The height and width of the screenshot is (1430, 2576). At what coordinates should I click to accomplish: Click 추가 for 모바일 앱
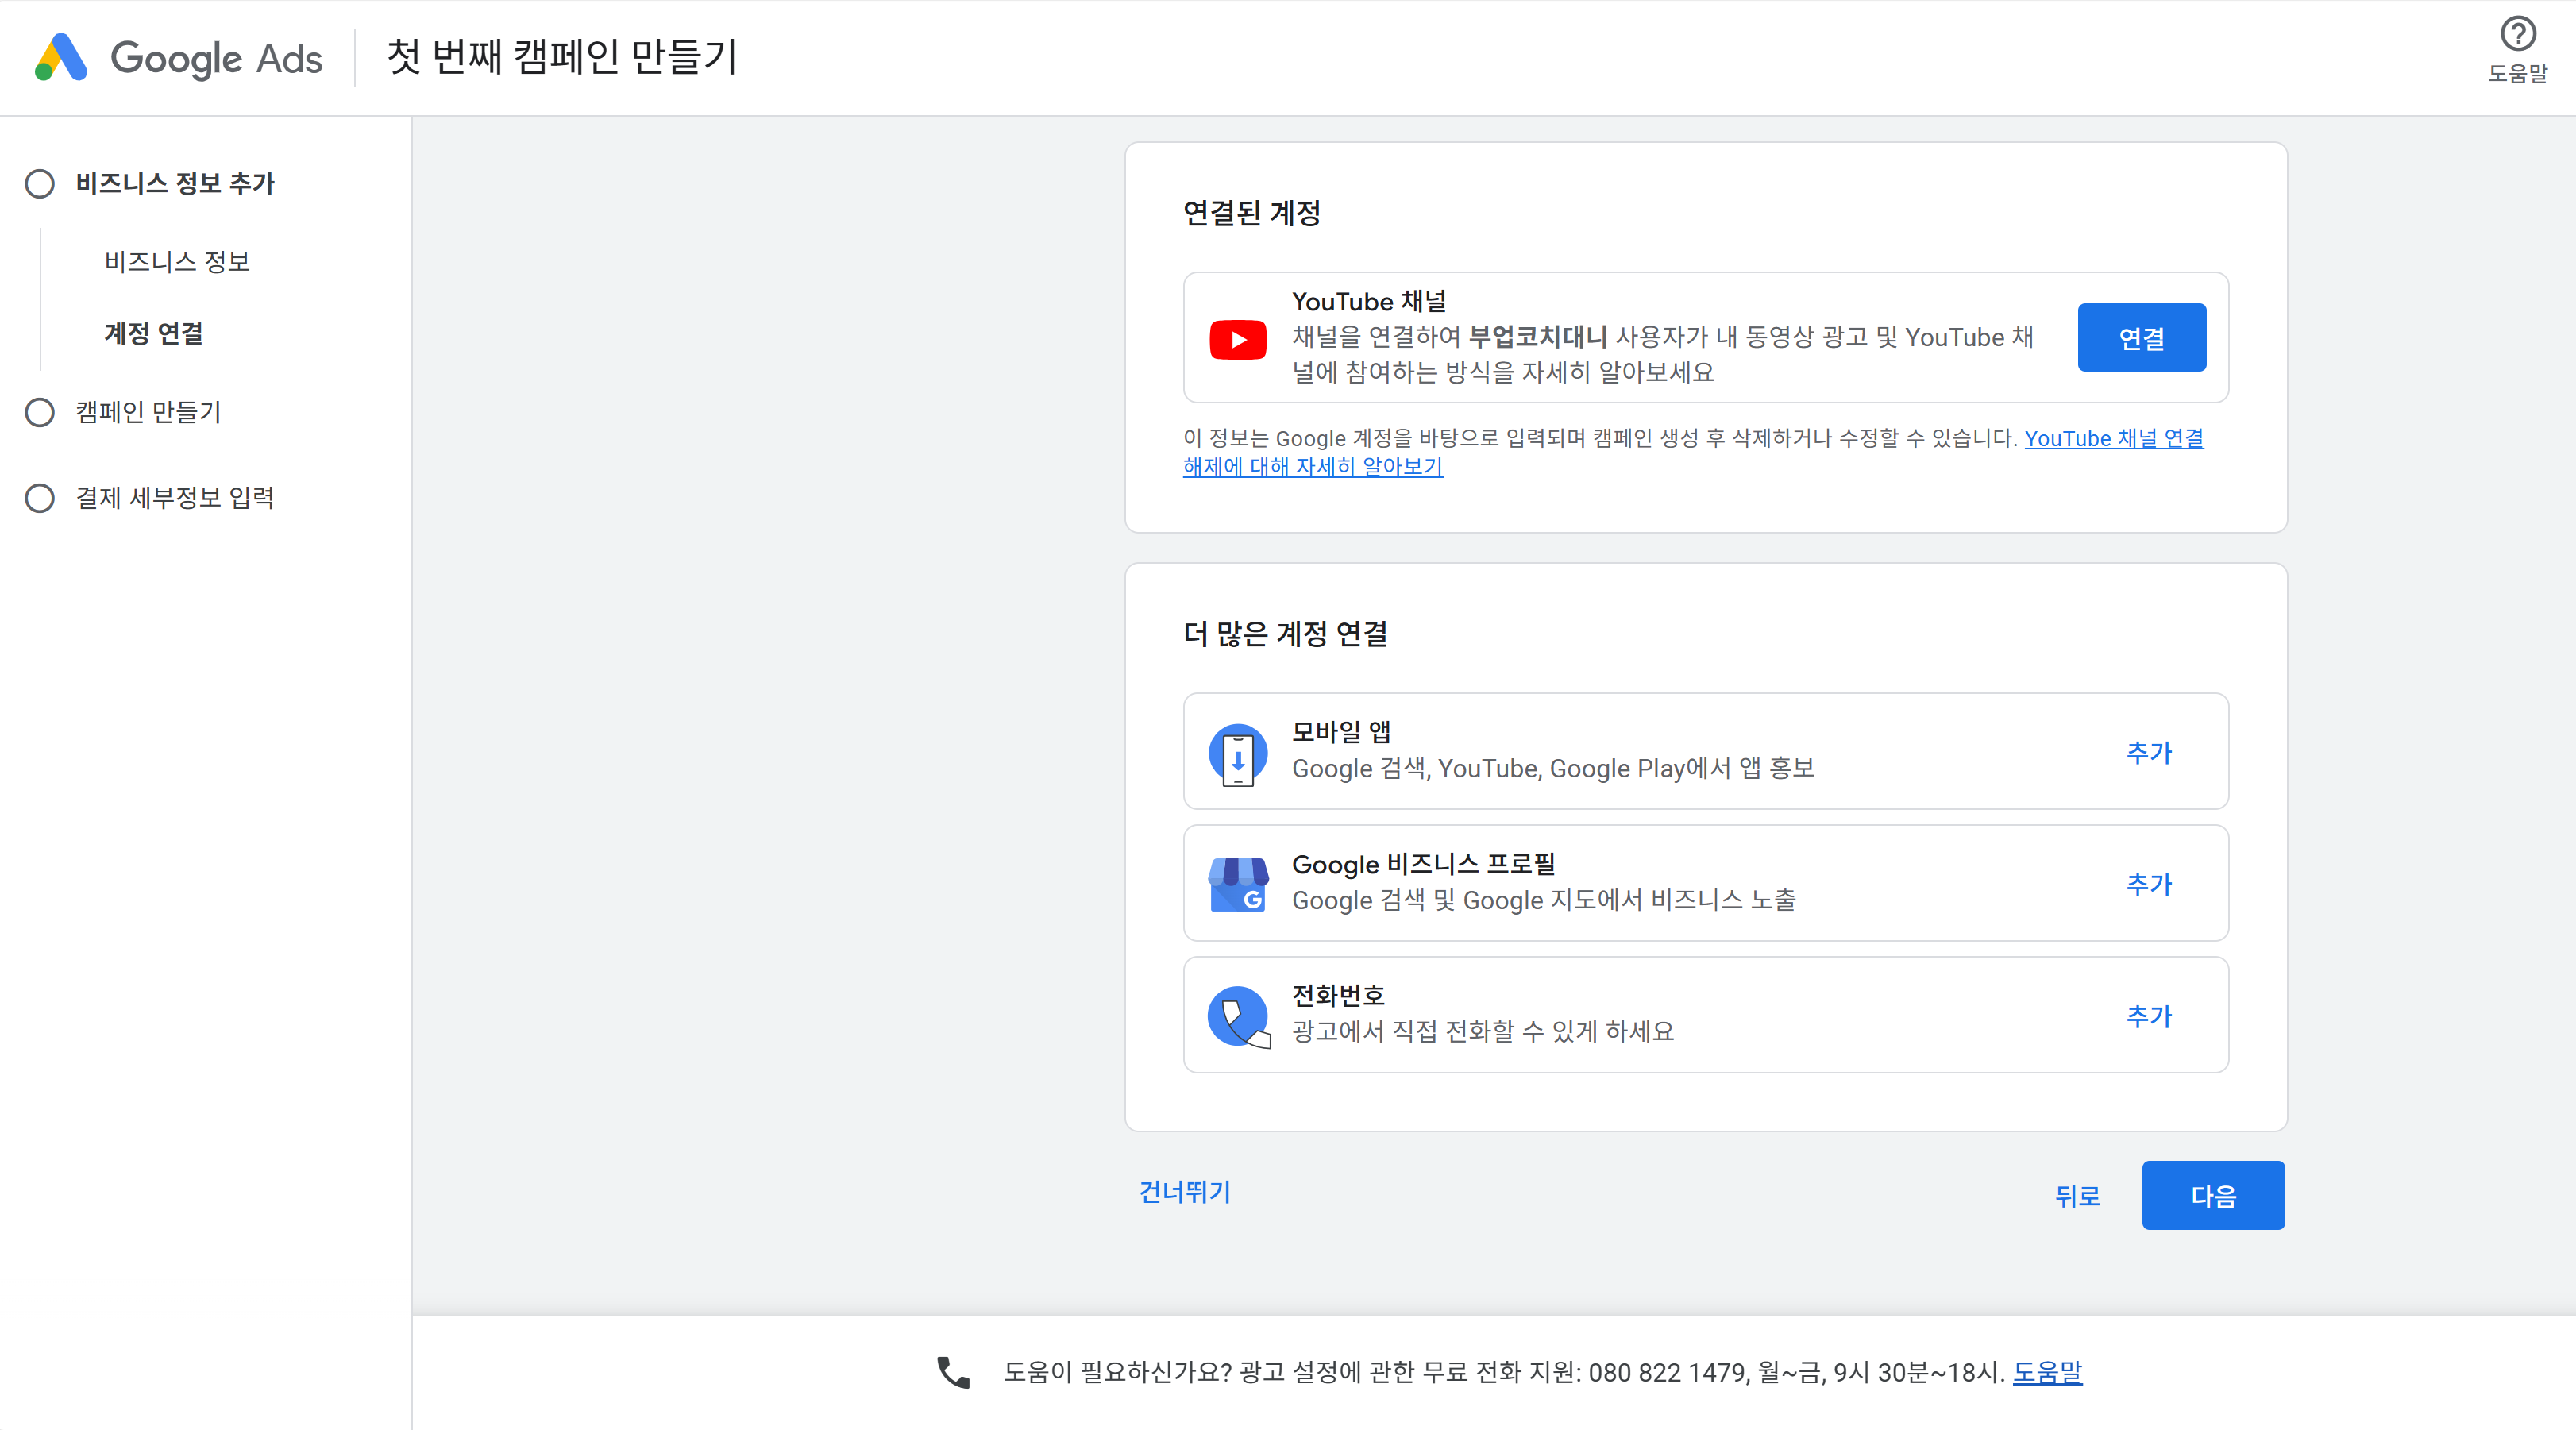click(2149, 752)
